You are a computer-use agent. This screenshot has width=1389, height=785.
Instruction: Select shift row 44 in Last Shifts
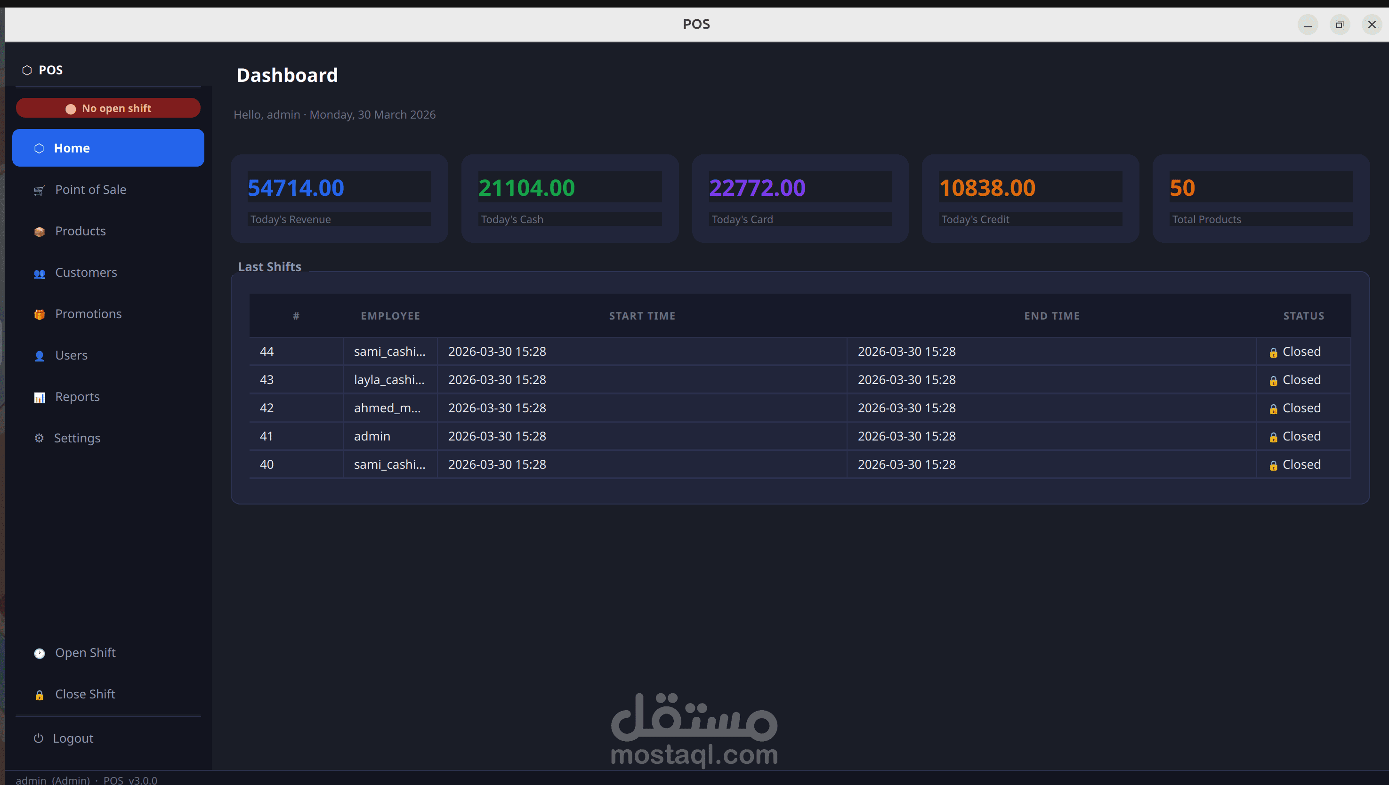pos(799,352)
